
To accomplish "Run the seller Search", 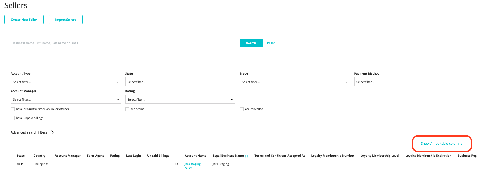I will click(x=251, y=43).
